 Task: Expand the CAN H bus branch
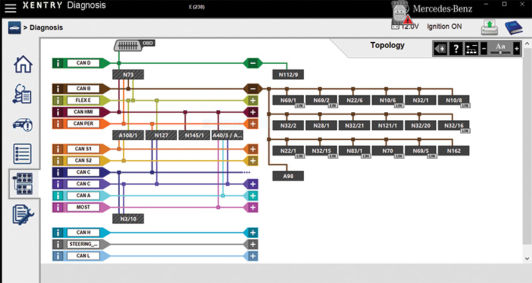[253, 233]
